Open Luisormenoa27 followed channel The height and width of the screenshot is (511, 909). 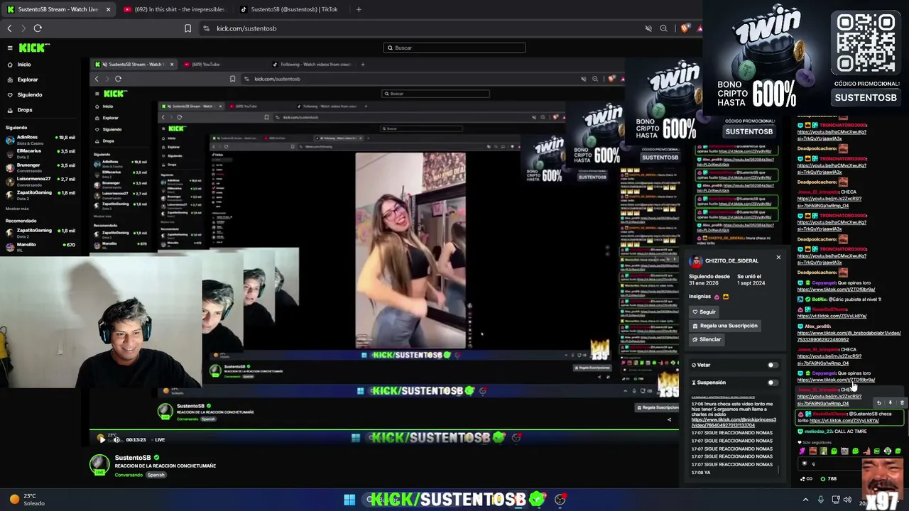tap(40, 181)
